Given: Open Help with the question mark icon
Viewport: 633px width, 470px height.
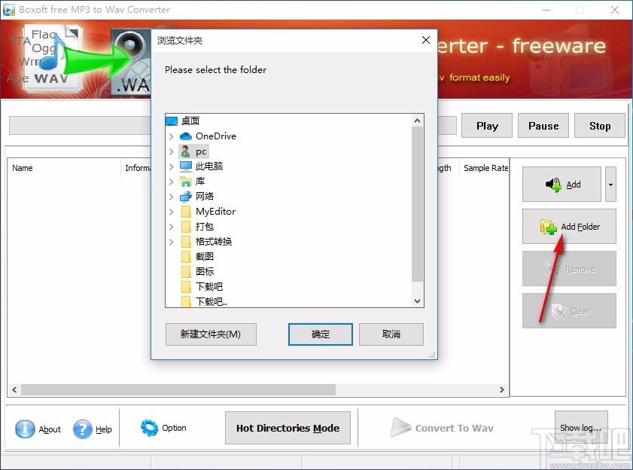Looking at the screenshot, I should (83, 429).
